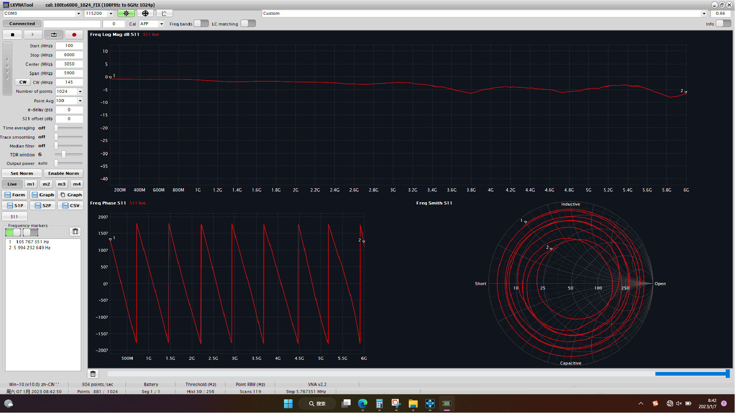The image size is (735, 413).
Task: Click the red record dot button
Action: 74,35
